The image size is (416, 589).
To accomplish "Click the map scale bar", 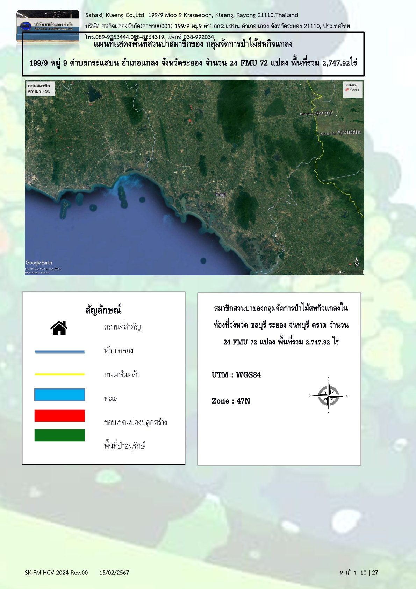I will pyautogui.click(x=341, y=272).
